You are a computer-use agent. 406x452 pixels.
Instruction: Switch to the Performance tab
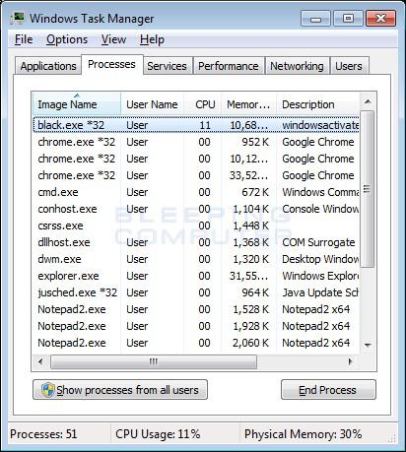point(229,66)
